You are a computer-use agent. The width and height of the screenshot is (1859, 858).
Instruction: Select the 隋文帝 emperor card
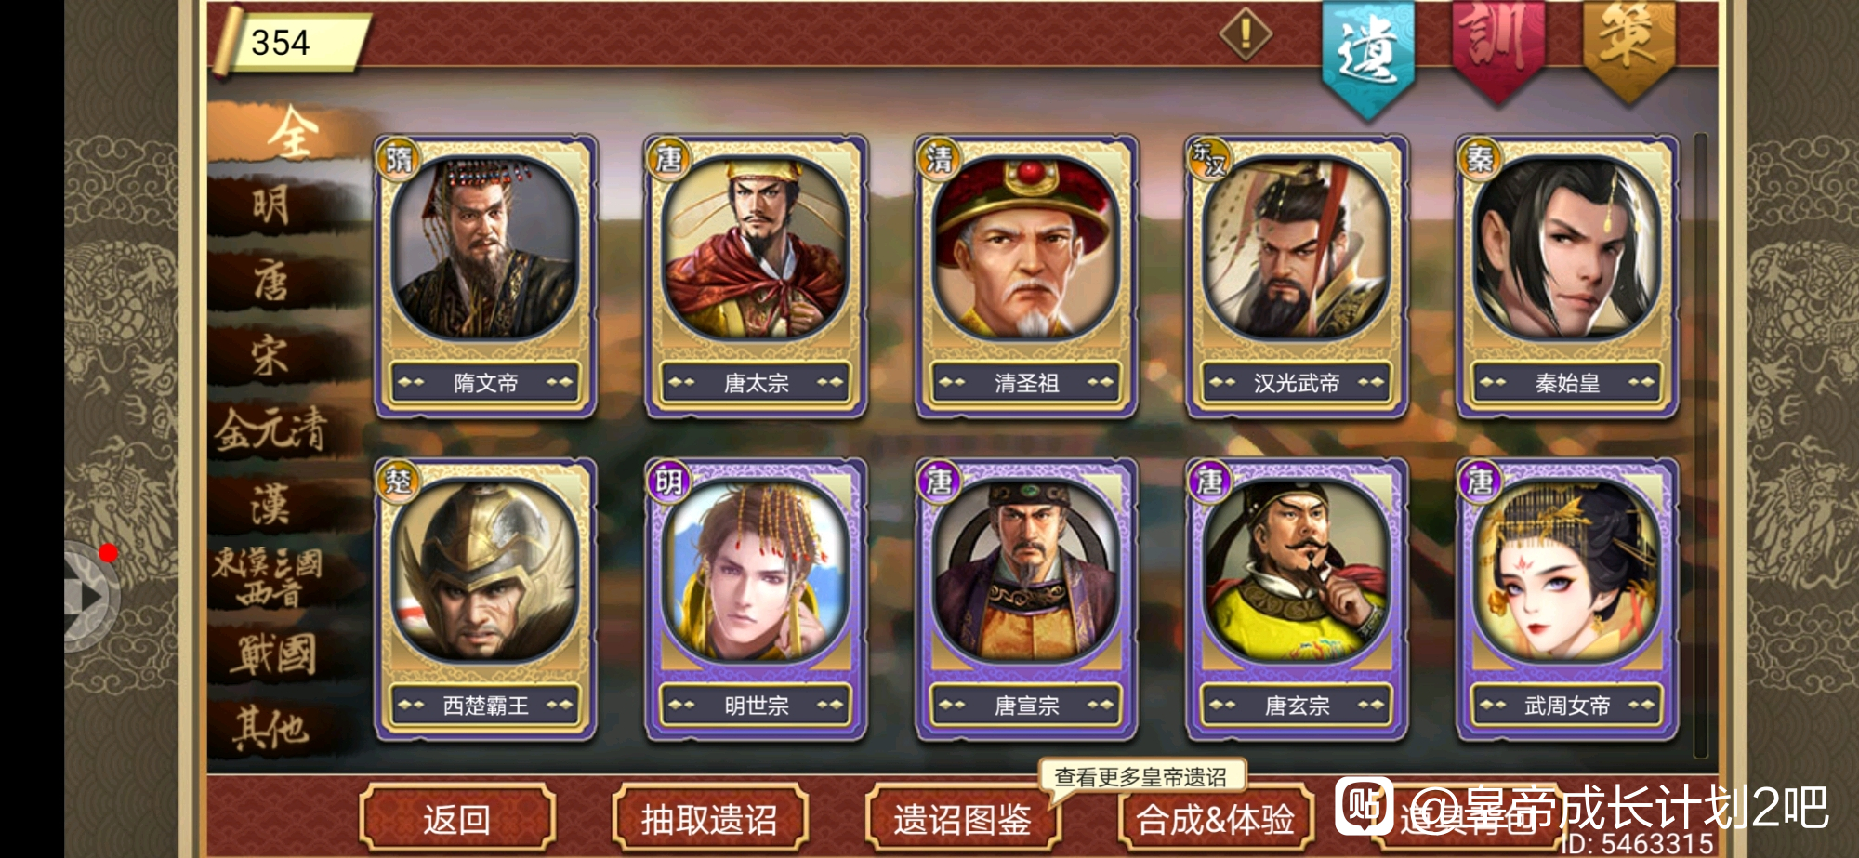[x=485, y=276]
